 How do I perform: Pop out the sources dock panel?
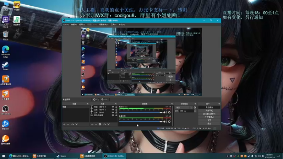tap(116, 104)
